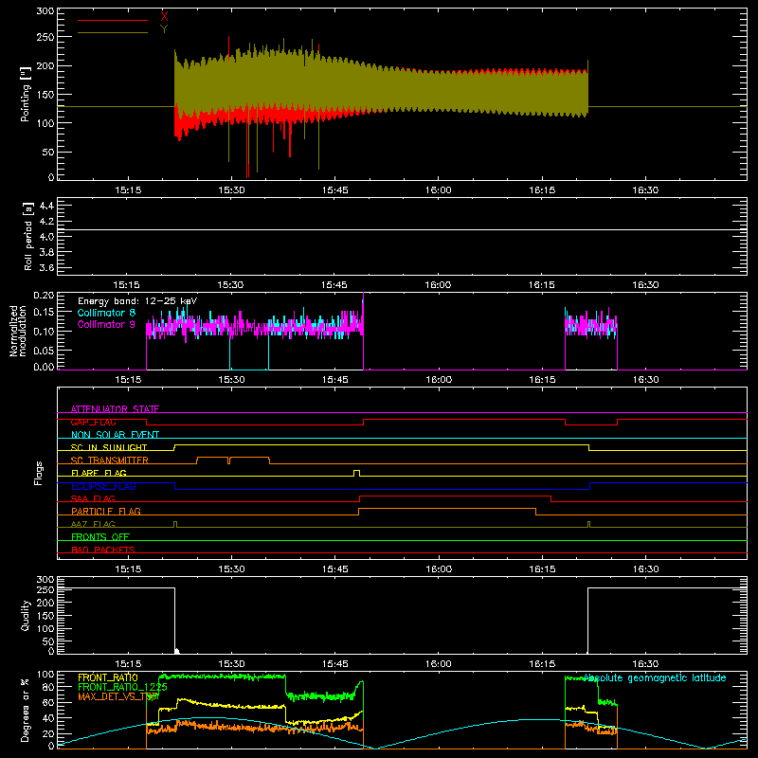The height and width of the screenshot is (758, 758).
Task: Click the 'Collimator 8' legend label
Action: coord(106,313)
